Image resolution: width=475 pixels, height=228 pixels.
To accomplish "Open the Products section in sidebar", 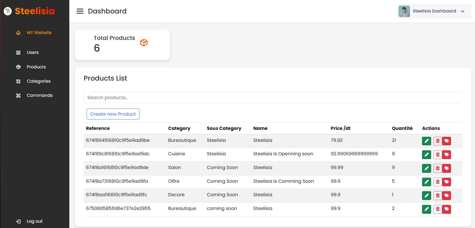I will tap(36, 67).
